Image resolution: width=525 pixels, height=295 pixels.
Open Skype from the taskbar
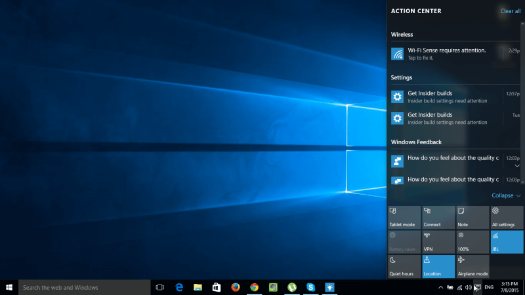311,287
